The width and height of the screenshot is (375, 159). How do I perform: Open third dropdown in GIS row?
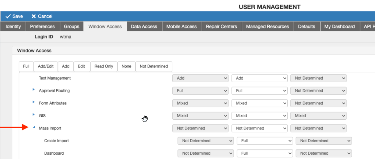pyautogui.click(x=318, y=116)
